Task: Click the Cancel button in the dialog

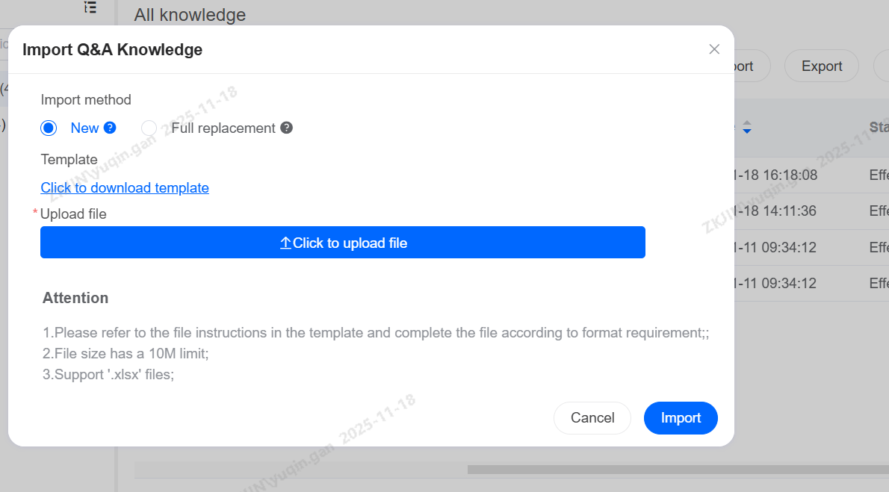Action: click(x=592, y=418)
